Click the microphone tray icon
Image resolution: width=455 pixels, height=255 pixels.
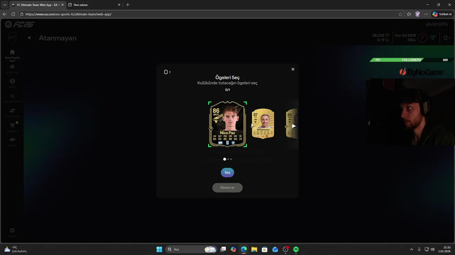point(419,249)
